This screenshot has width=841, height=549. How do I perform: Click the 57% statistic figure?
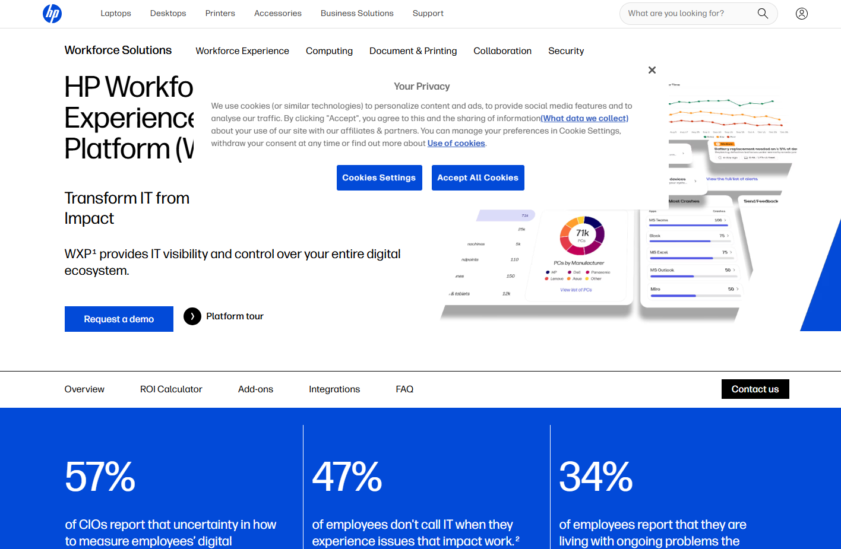100,477
